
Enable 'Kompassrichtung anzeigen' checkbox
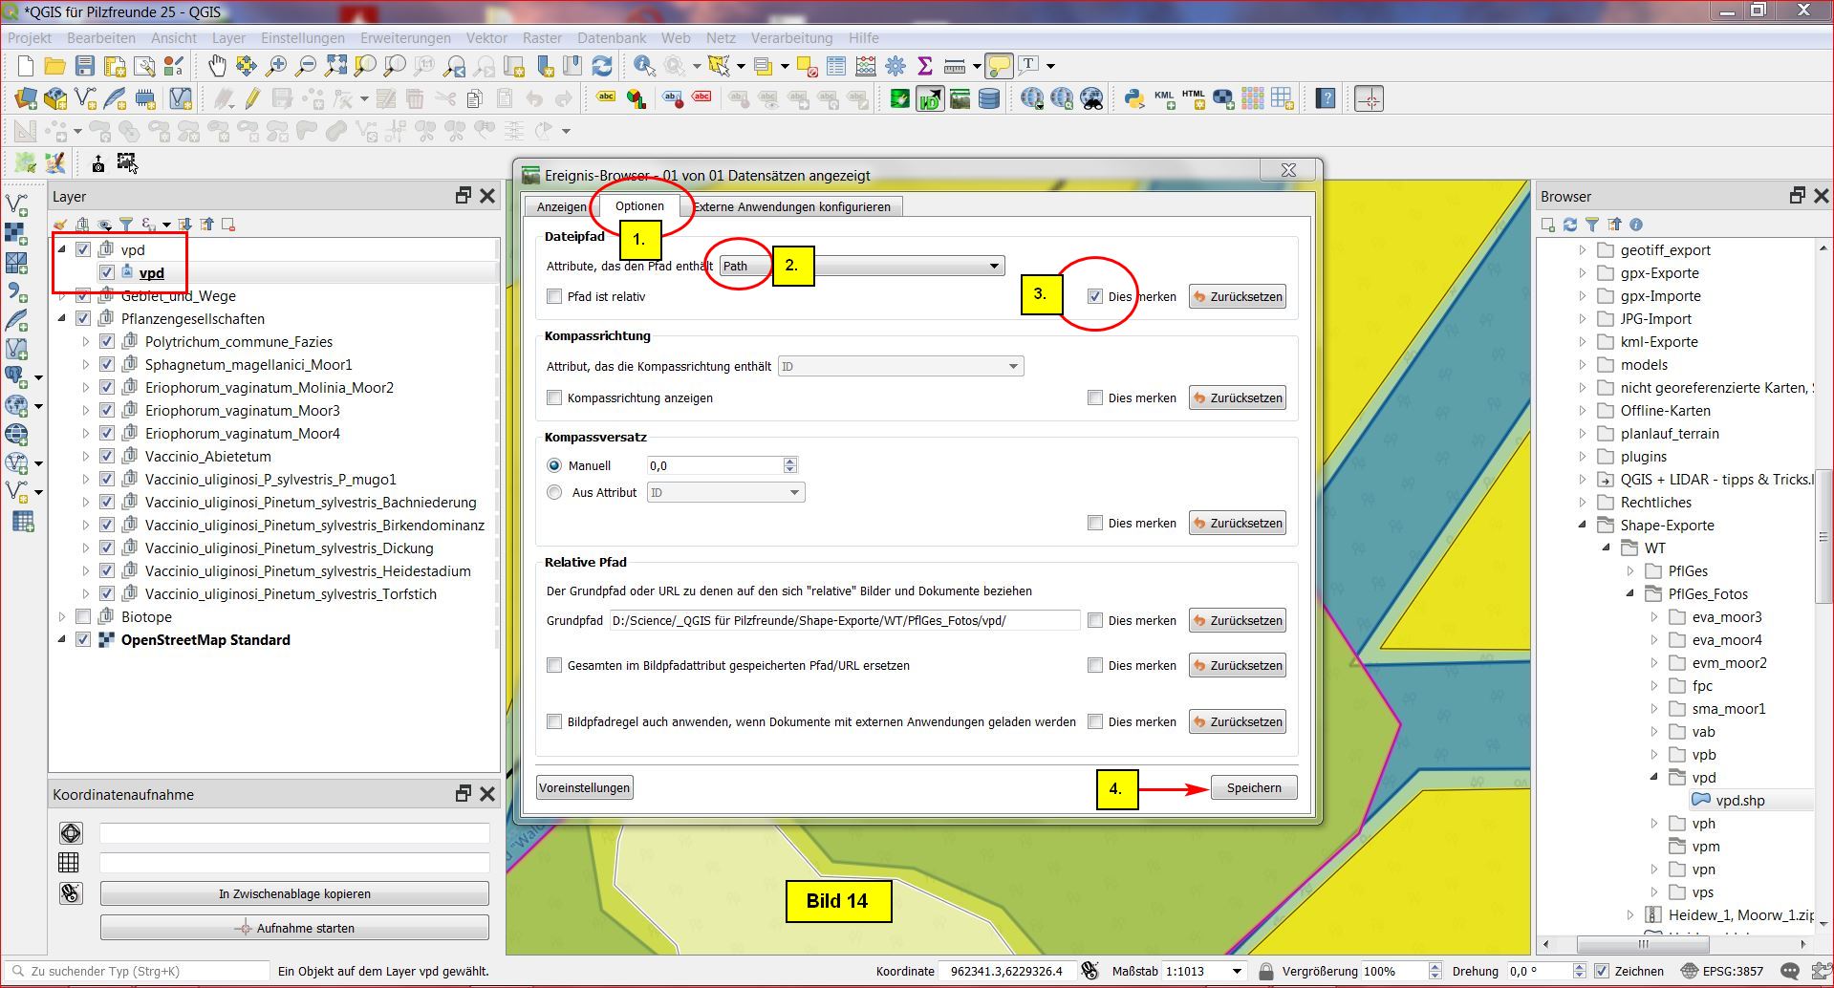[554, 397]
